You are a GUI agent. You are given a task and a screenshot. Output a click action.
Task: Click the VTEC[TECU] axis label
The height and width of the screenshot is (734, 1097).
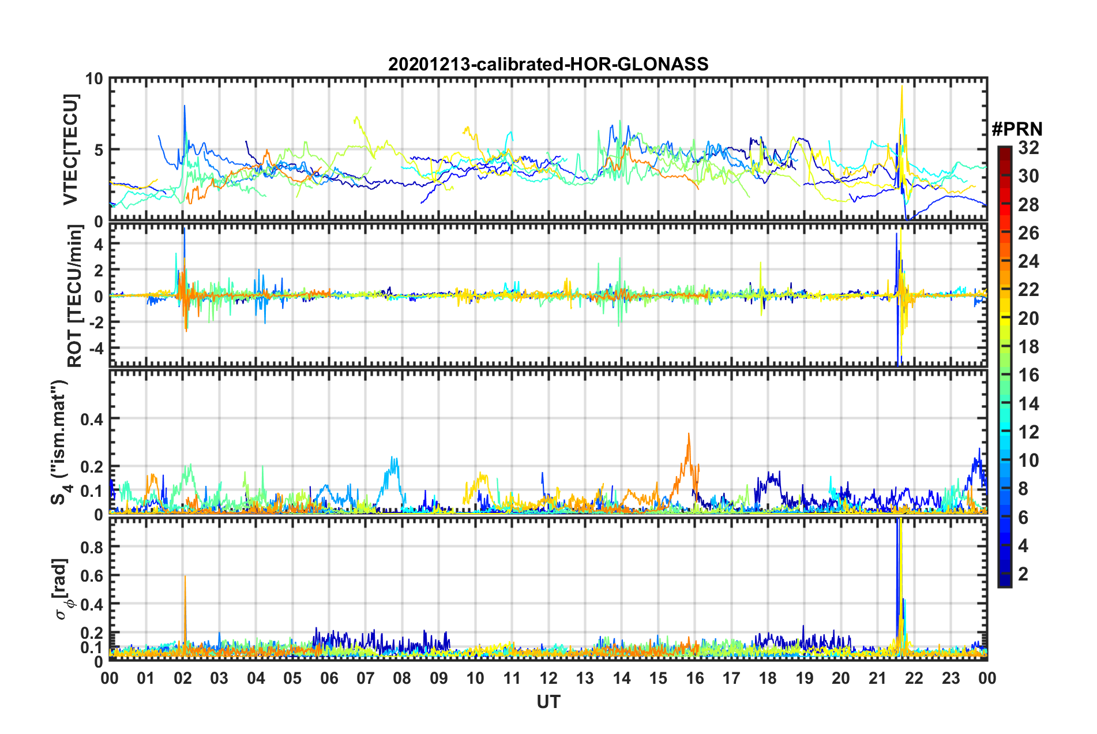(70, 149)
